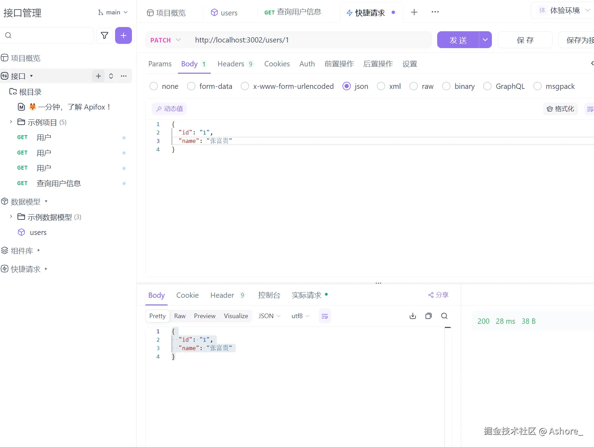The image size is (594, 447).
Task: Click the sidebar search field
Action: (x=47, y=35)
